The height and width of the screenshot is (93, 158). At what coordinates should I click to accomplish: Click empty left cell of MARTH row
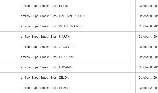pos(9,37)
